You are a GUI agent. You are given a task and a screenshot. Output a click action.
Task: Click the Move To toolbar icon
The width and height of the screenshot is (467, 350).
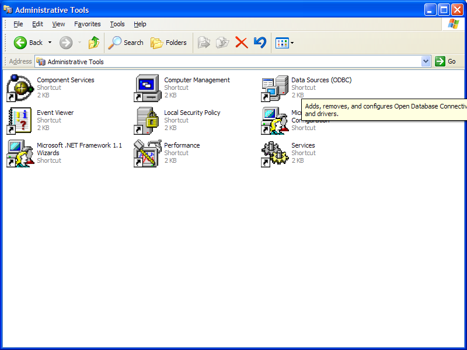click(204, 43)
